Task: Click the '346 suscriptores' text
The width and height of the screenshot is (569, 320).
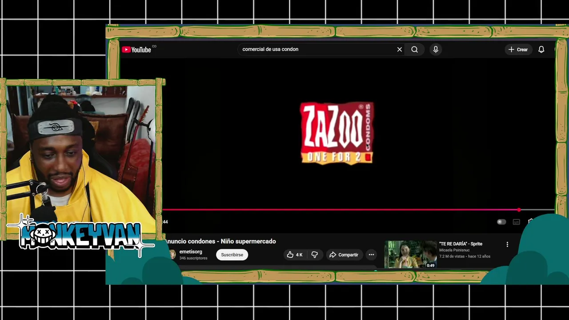Action: (193, 258)
